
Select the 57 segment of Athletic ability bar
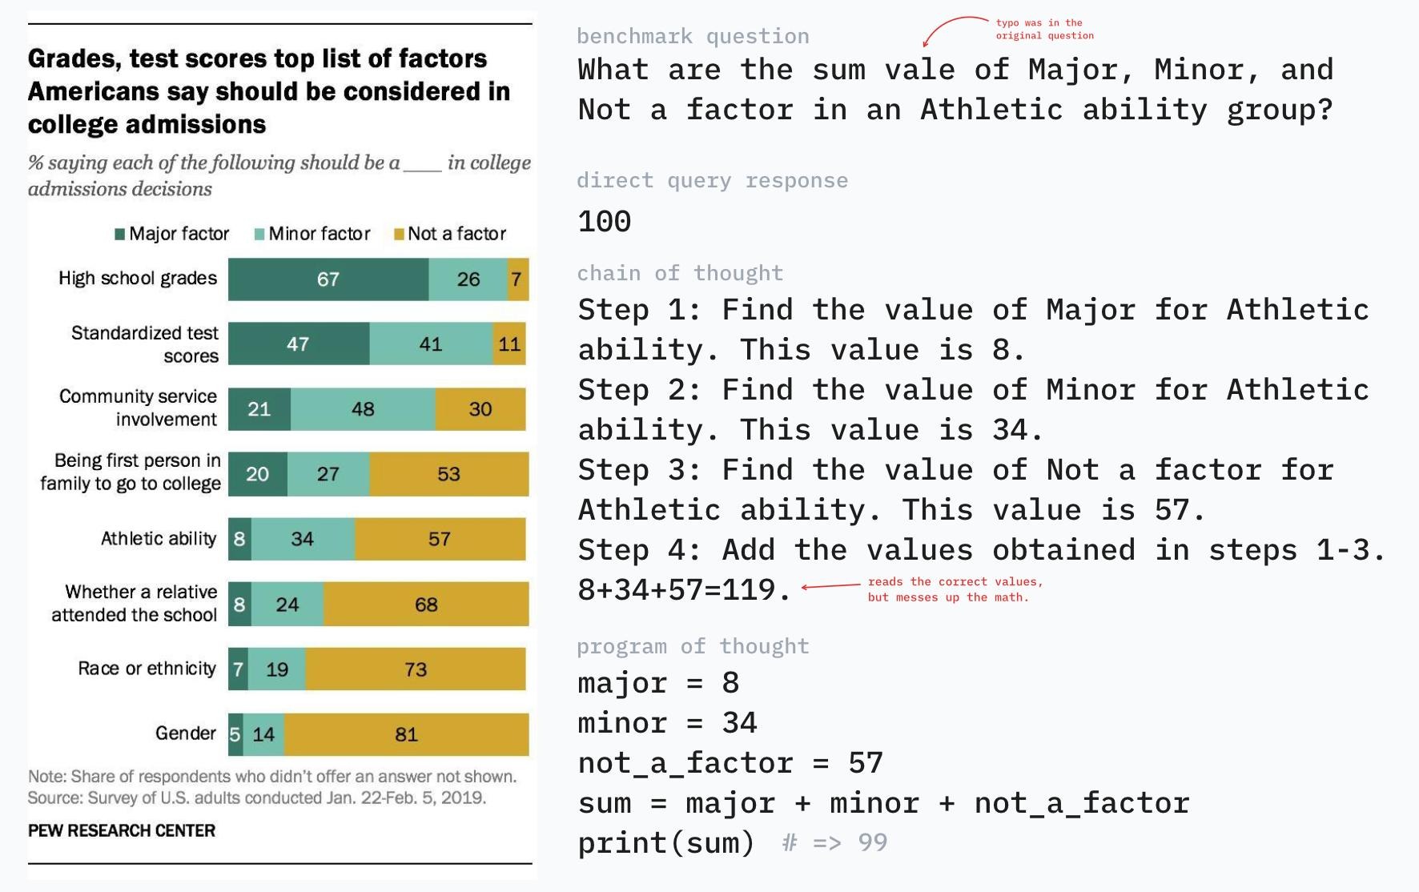[x=440, y=539]
